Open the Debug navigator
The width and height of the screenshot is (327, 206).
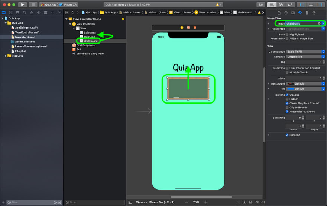[x=45, y=13]
